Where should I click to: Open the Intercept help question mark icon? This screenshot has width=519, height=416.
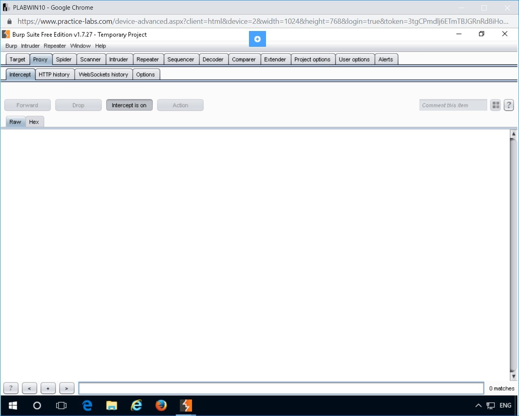pos(509,105)
